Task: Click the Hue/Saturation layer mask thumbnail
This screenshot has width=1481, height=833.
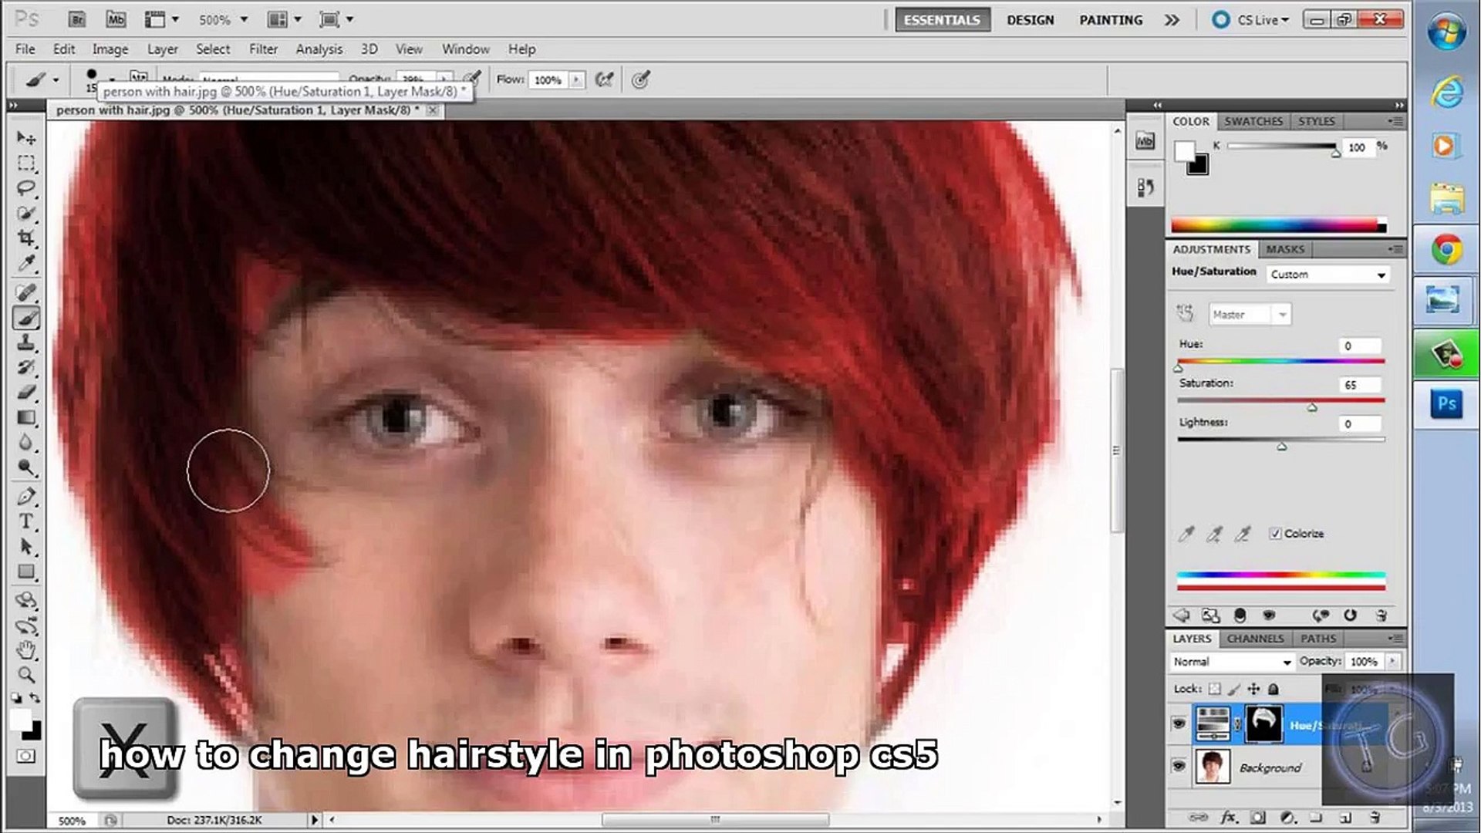Action: [x=1263, y=723]
